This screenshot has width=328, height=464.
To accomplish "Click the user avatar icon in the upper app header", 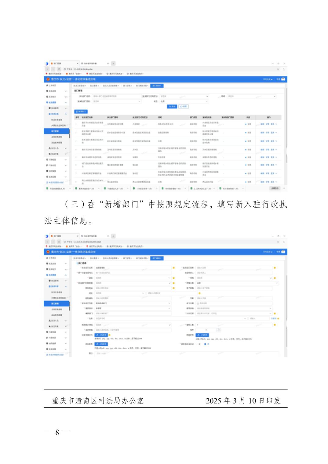I will coord(283,79).
